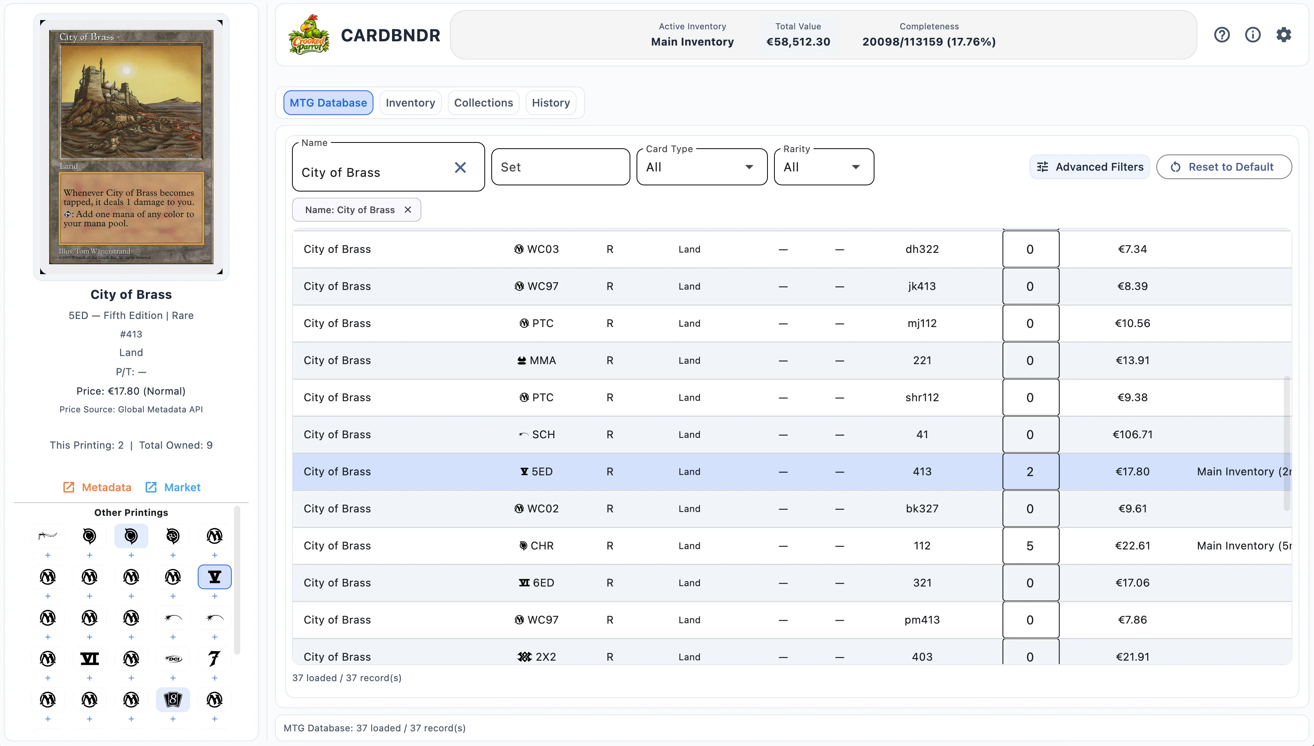The height and width of the screenshot is (746, 1314).
Task: Open the Metadata link
Action: [97, 487]
